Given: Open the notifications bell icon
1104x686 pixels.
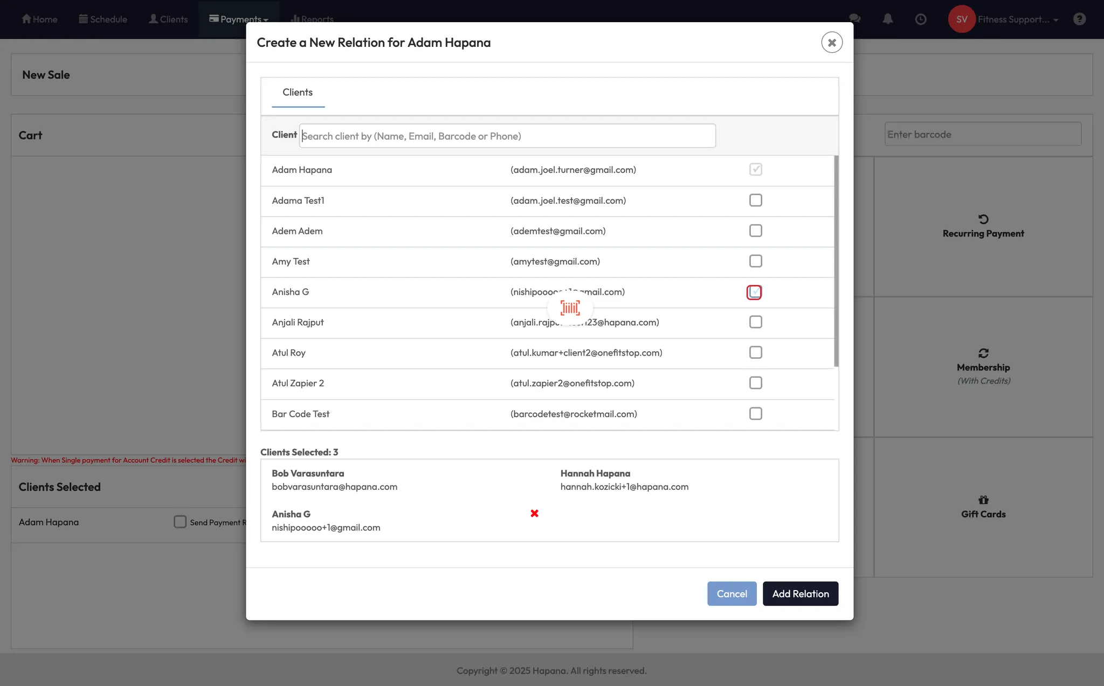Looking at the screenshot, I should coord(888,19).
